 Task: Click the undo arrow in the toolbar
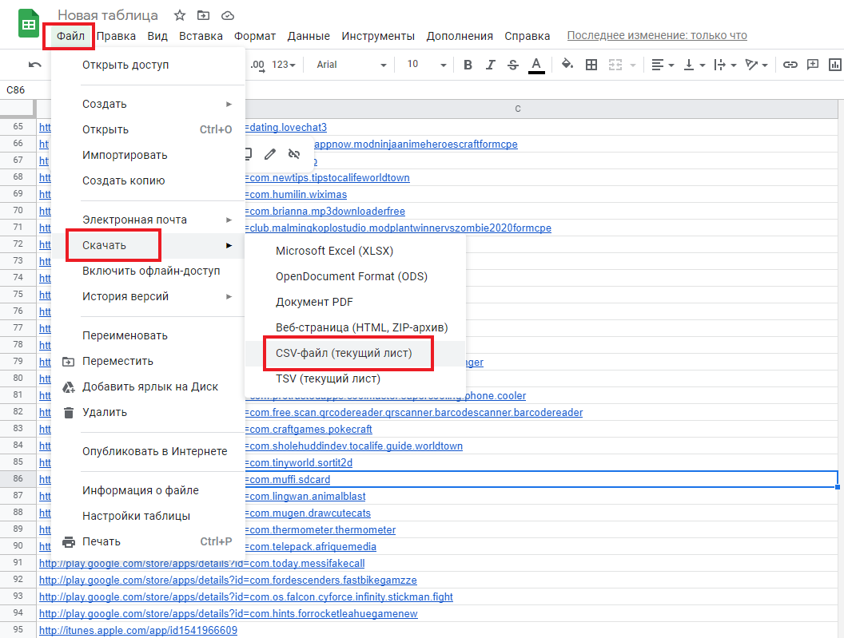pos(34,65)
